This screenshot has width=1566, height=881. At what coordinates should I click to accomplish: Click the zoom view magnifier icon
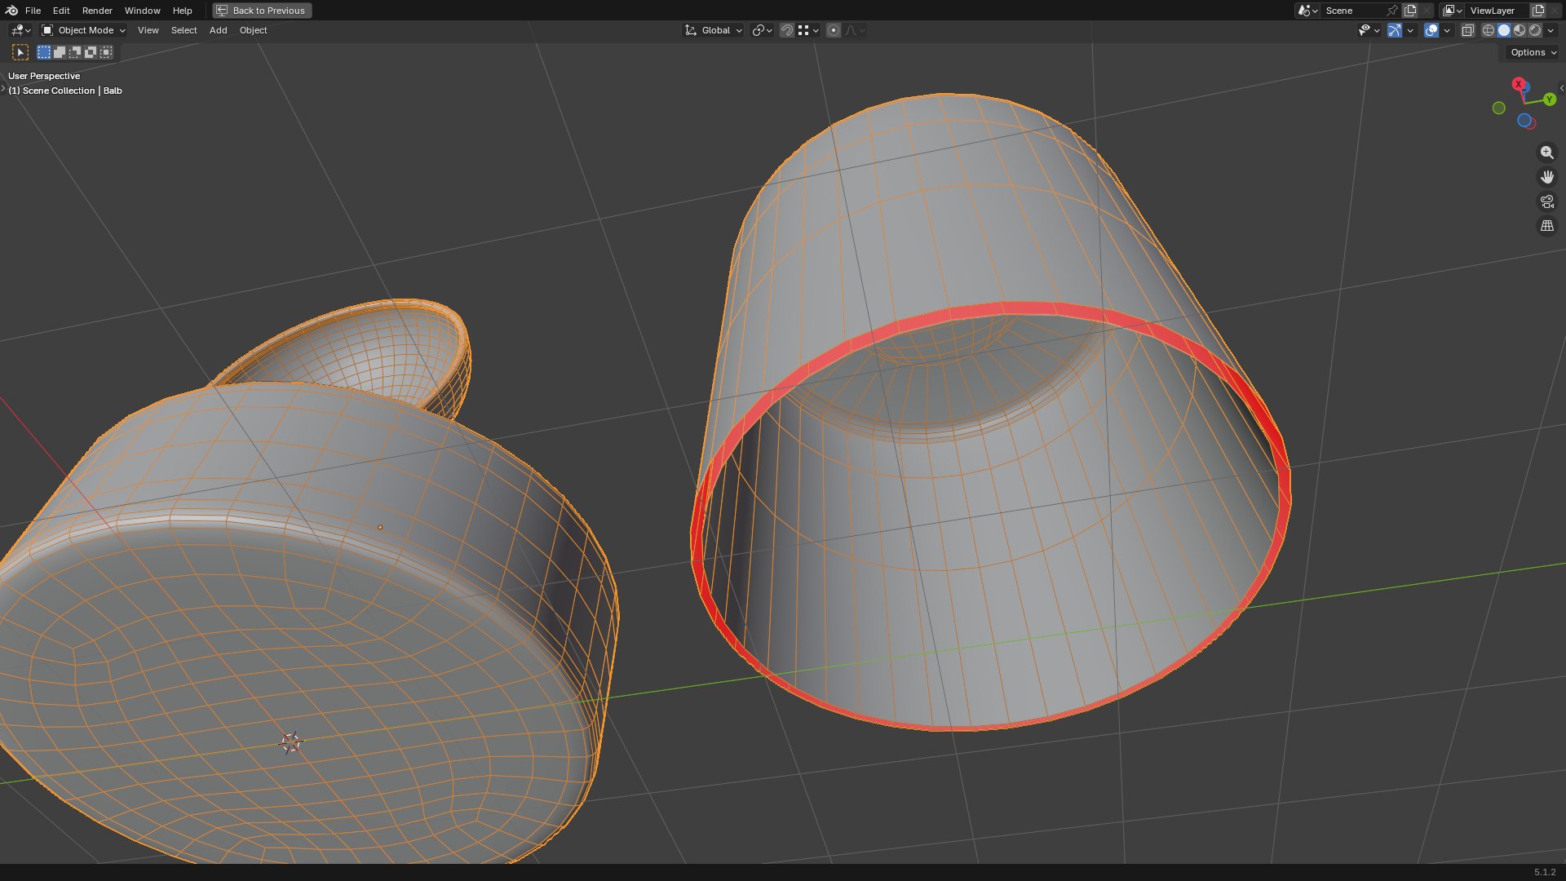coord(1547,153)
